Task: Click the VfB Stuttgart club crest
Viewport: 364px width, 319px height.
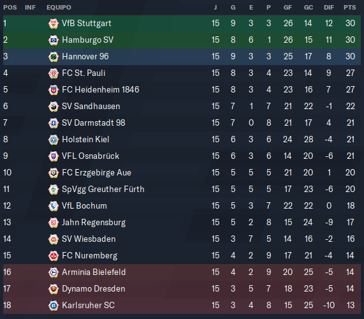Action: click(54, 24)
